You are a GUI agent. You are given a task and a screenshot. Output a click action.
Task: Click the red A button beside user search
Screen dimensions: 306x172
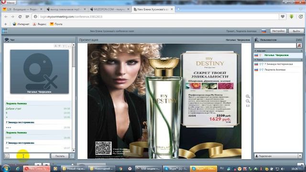click(299, 45)
